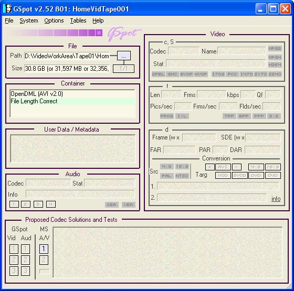Click the MPG4 indicator
The width and height of the screenshot is (294, 291).
click(x=275, y=57)
